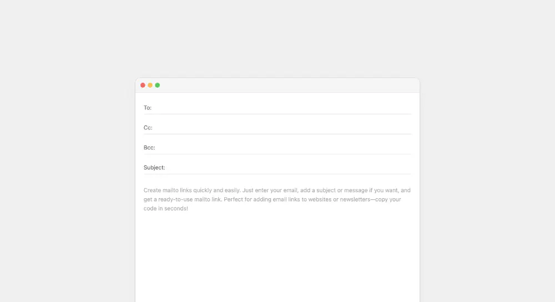Activate the Subject input field
555x302 pixels.
287,168
